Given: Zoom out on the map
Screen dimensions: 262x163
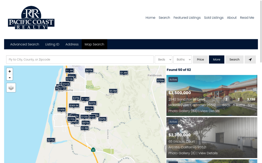Looking at the screenshot, I should point(10,77).
